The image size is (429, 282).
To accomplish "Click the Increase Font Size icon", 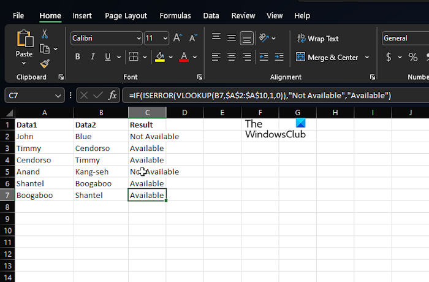I will pos(178,38).
